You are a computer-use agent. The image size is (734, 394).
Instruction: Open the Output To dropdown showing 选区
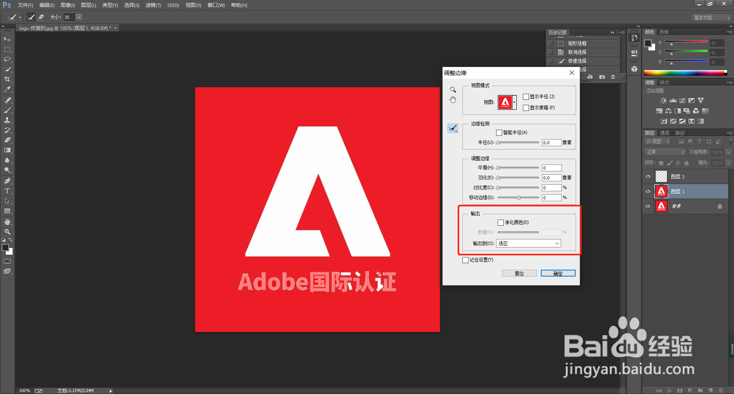coord(529,244)
